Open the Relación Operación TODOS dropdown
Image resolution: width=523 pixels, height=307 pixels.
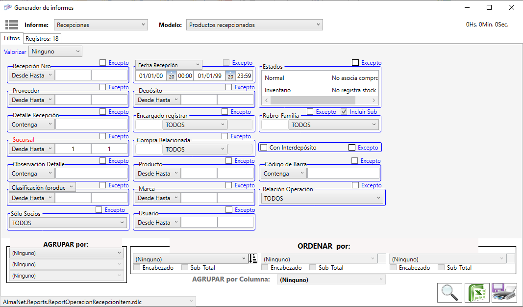(x=322, y=198)
